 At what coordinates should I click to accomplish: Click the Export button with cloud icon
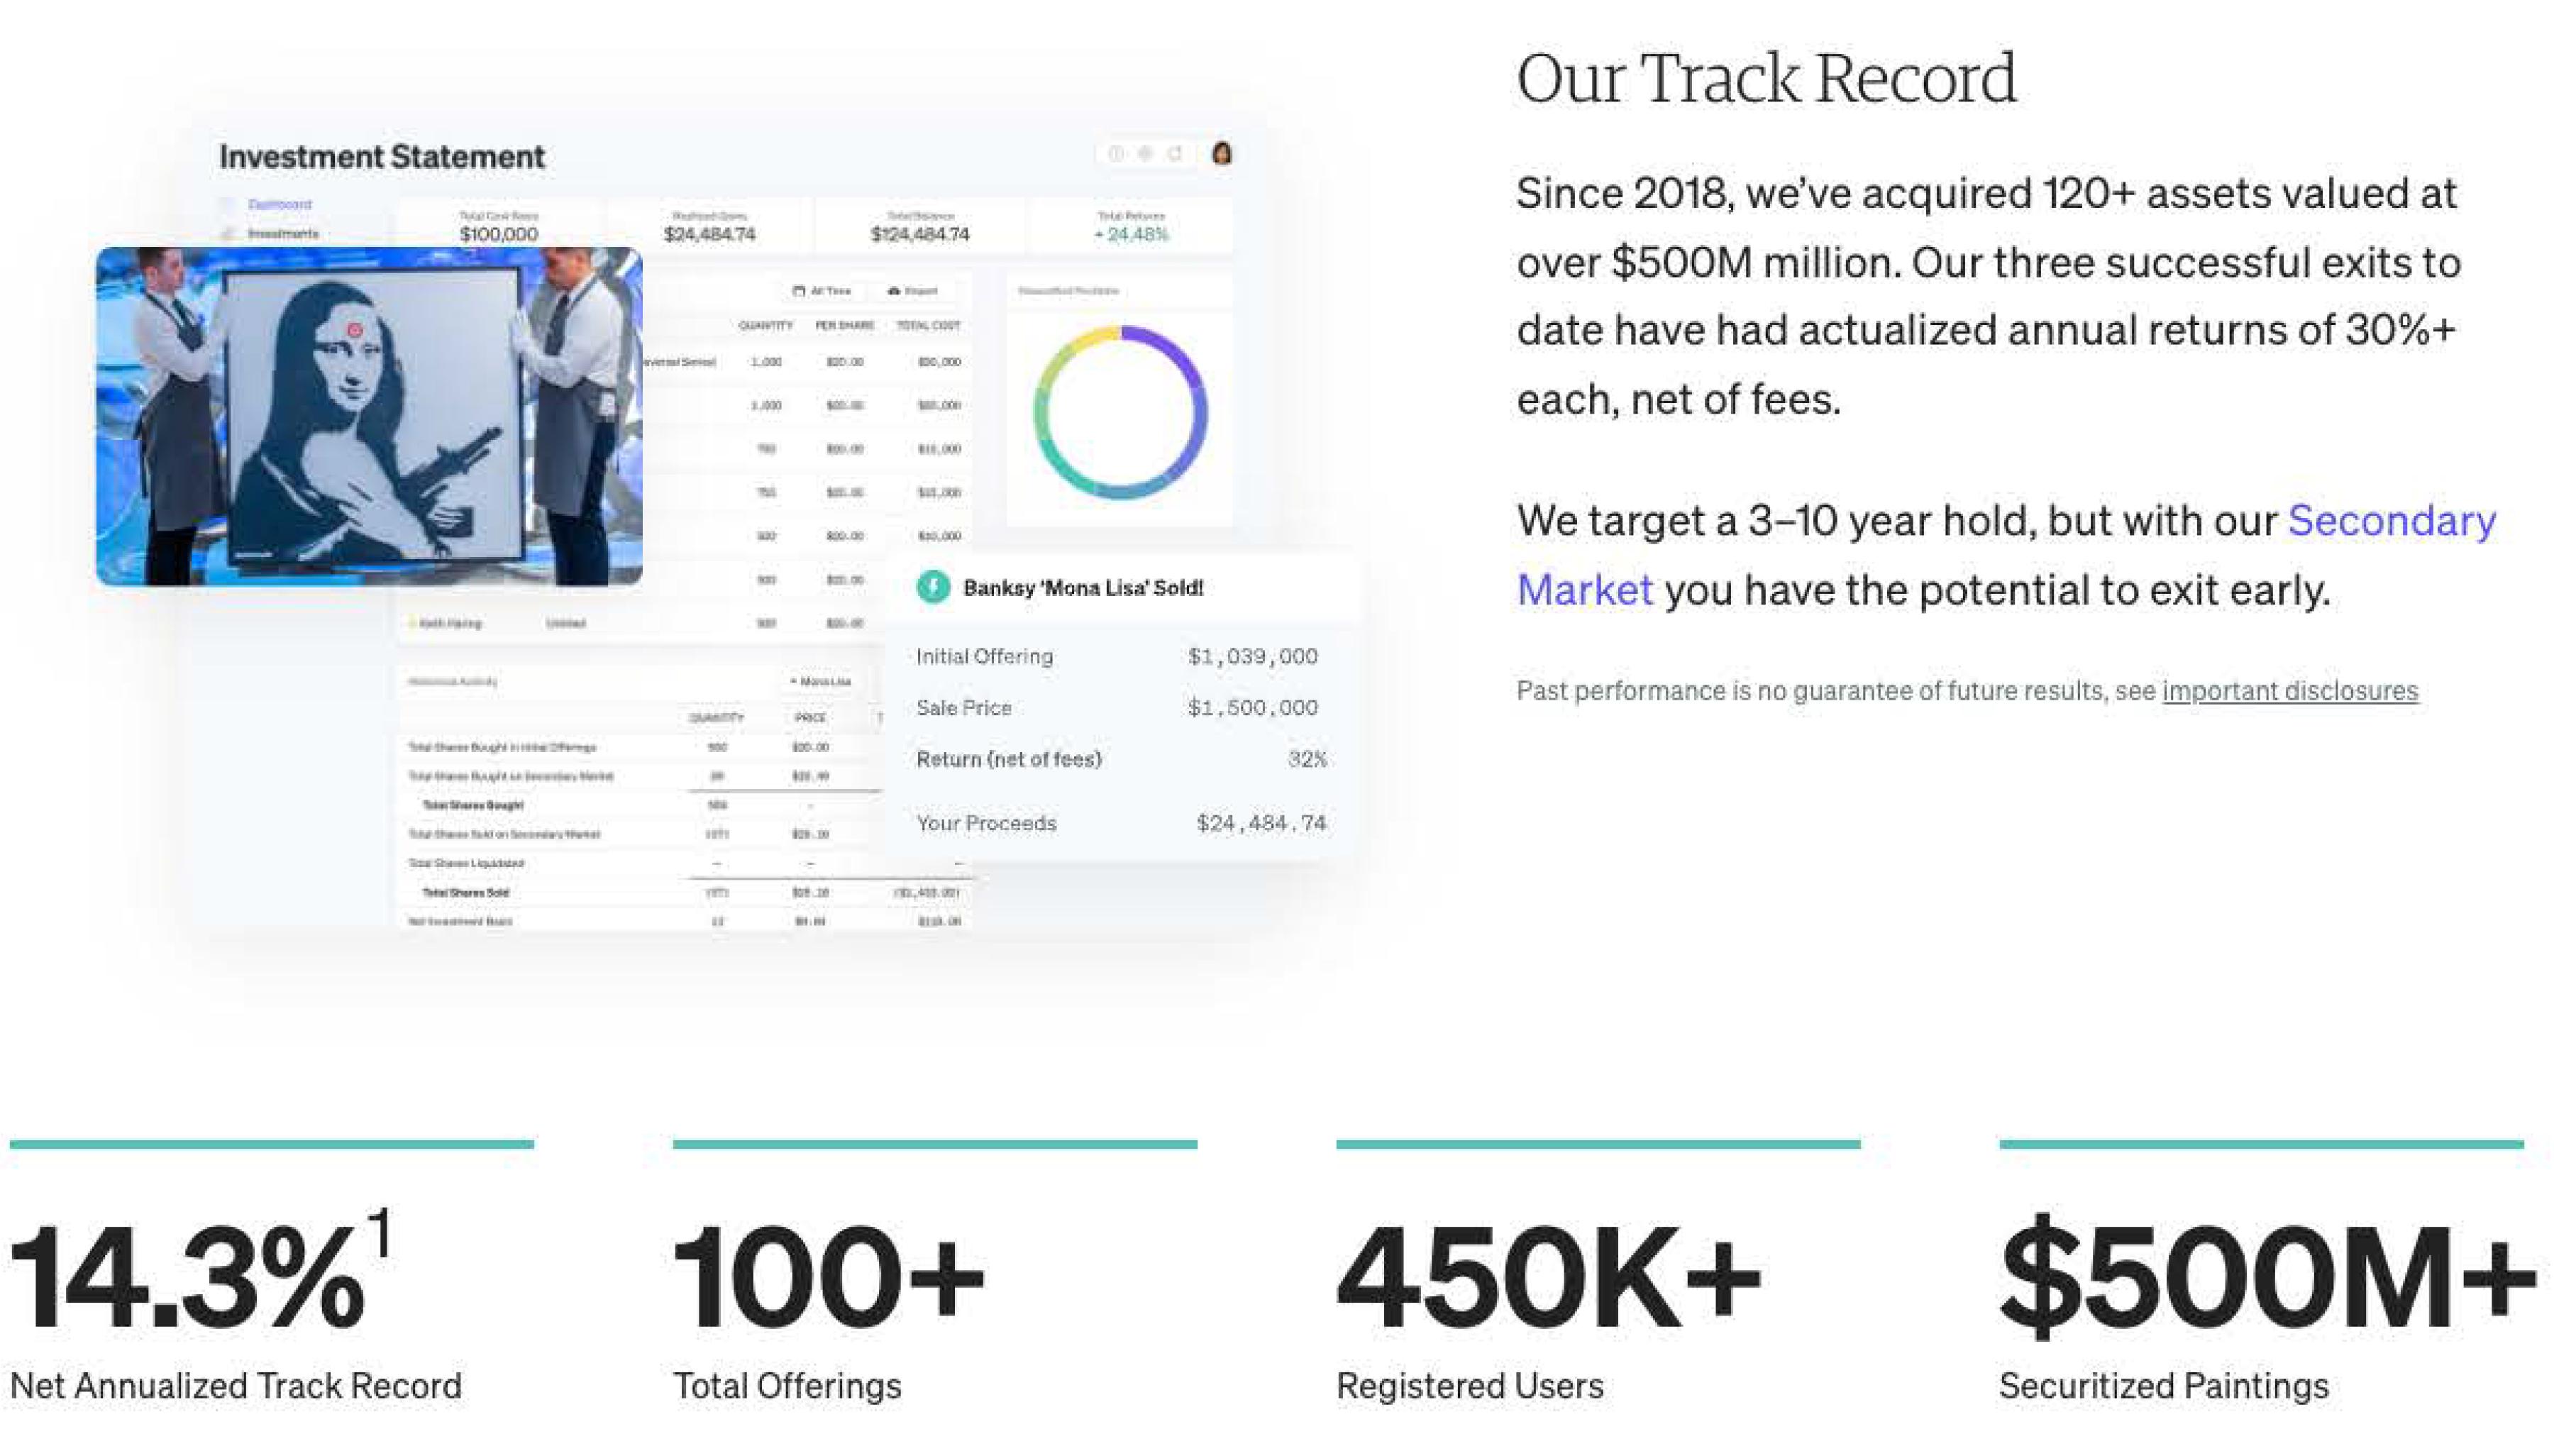pos(912,291)
